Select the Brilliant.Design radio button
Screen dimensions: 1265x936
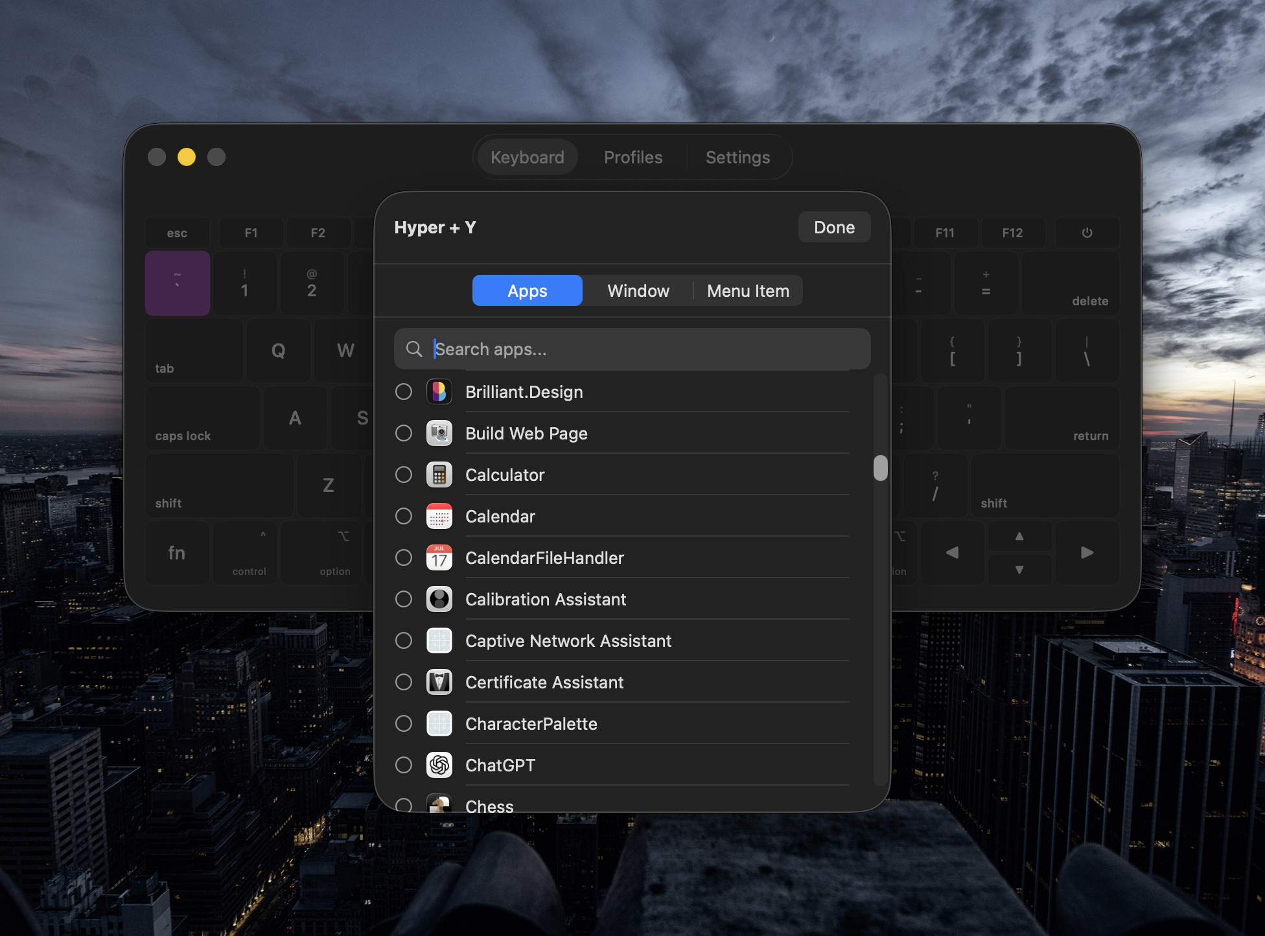click(404, 392)
